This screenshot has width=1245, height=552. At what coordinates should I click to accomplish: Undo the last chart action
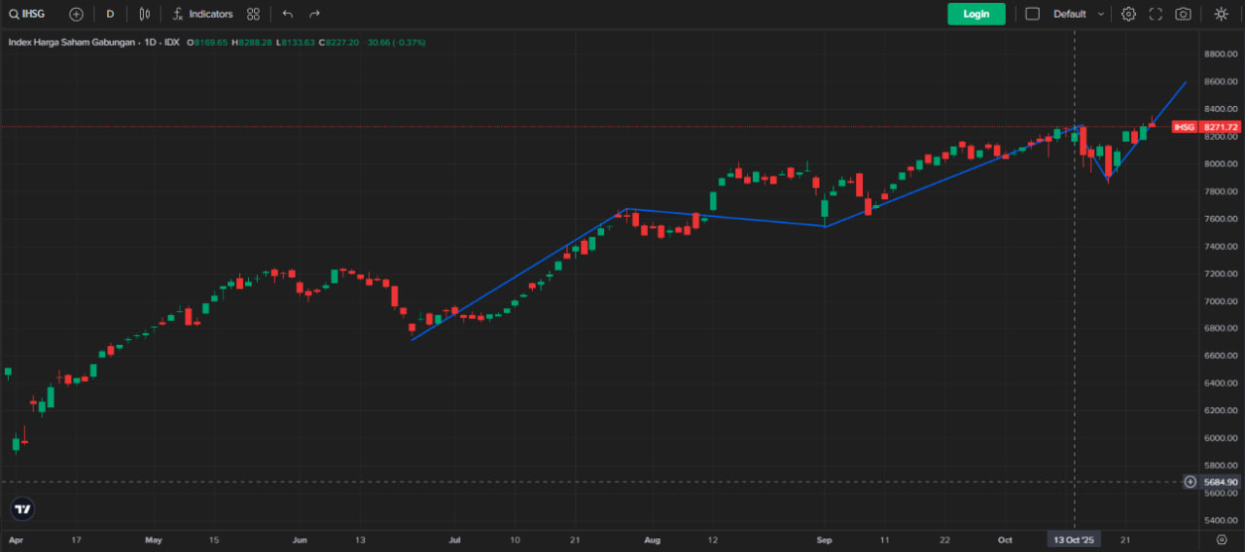287,14
